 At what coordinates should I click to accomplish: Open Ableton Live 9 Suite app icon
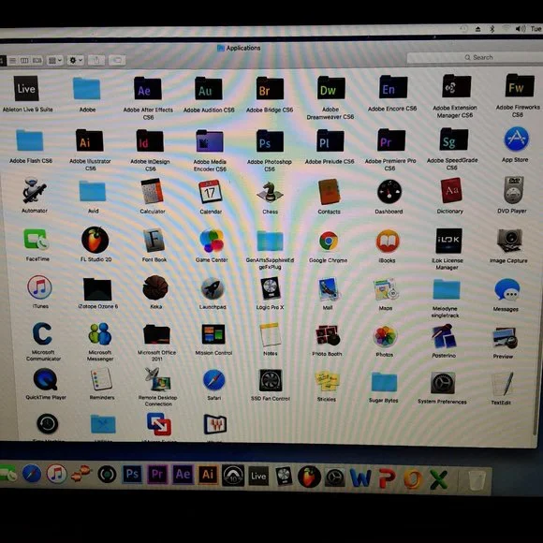point(26,89)
